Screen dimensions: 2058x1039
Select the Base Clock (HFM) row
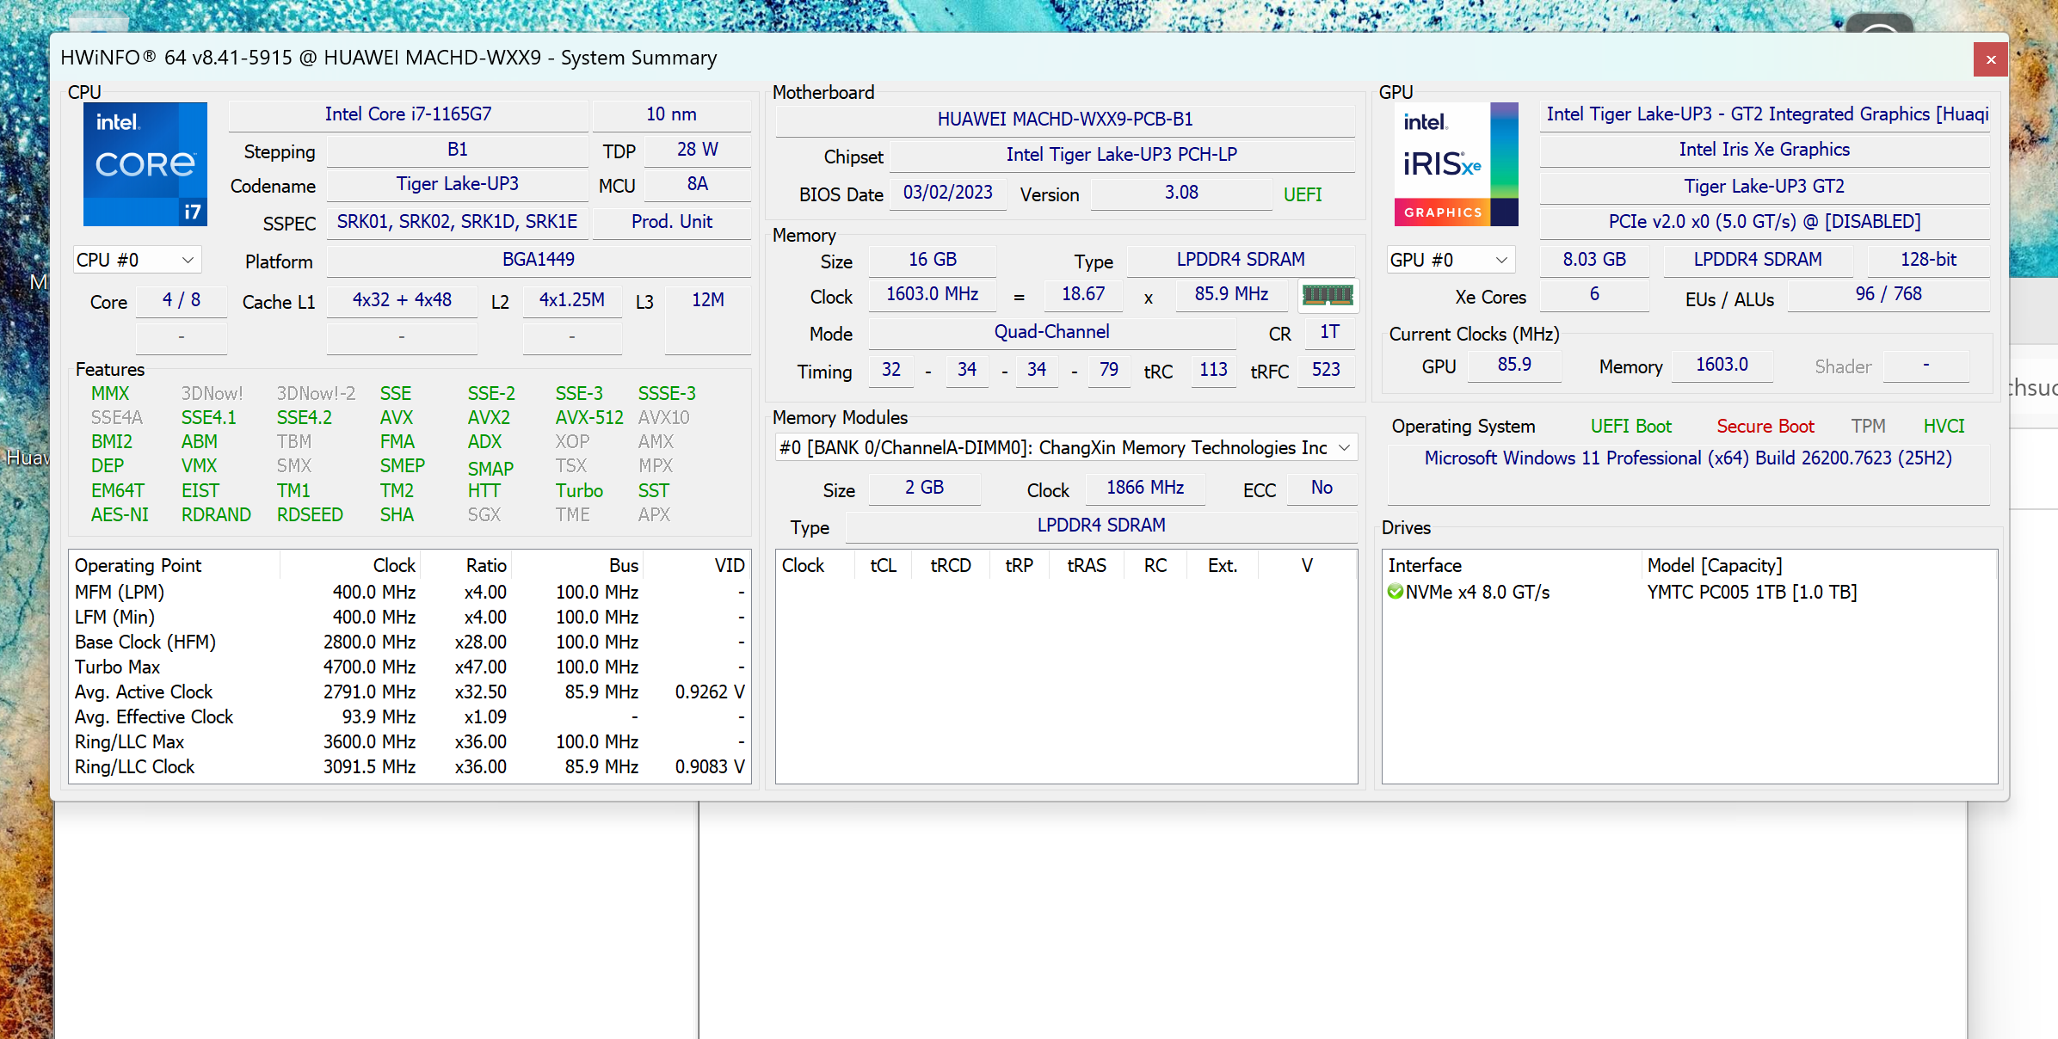point(410,642)
